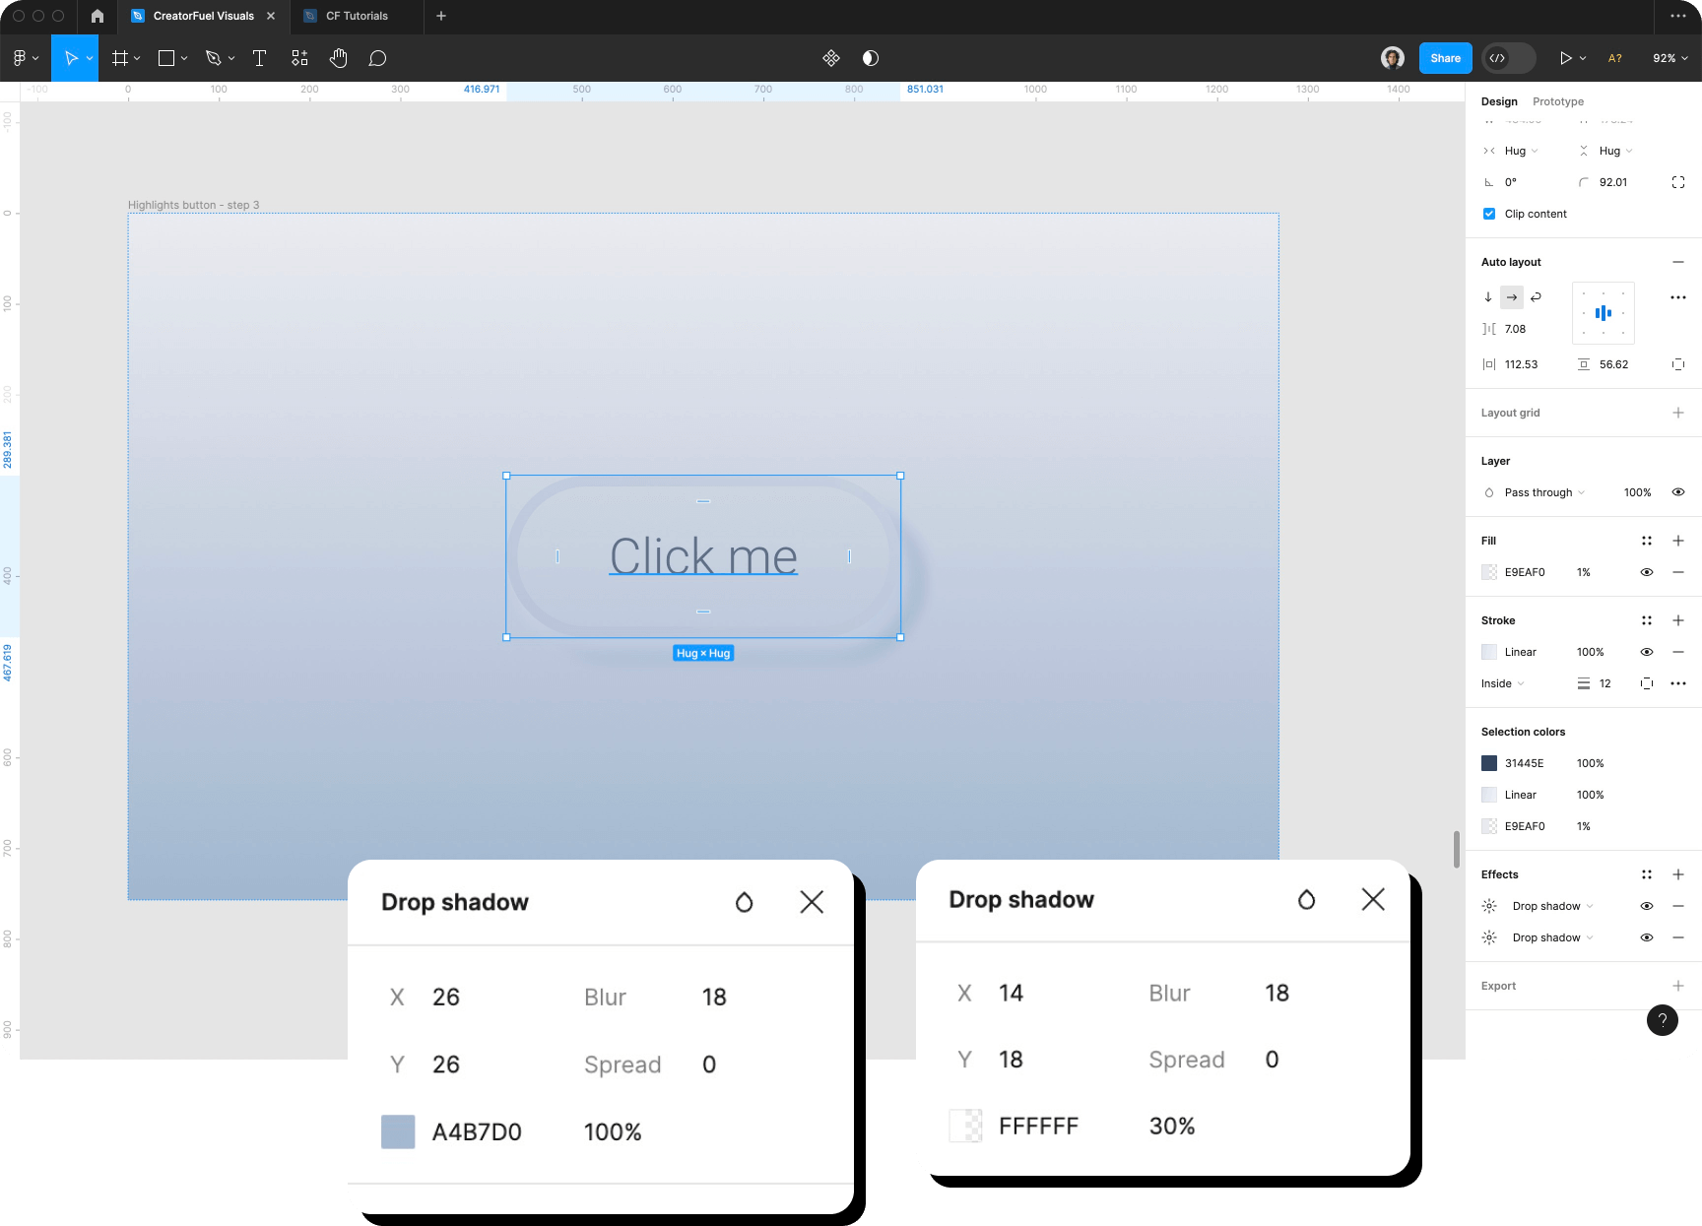Start presentation with the play button
Screen dimensions: 1702x1226
tap(1565, 58)
